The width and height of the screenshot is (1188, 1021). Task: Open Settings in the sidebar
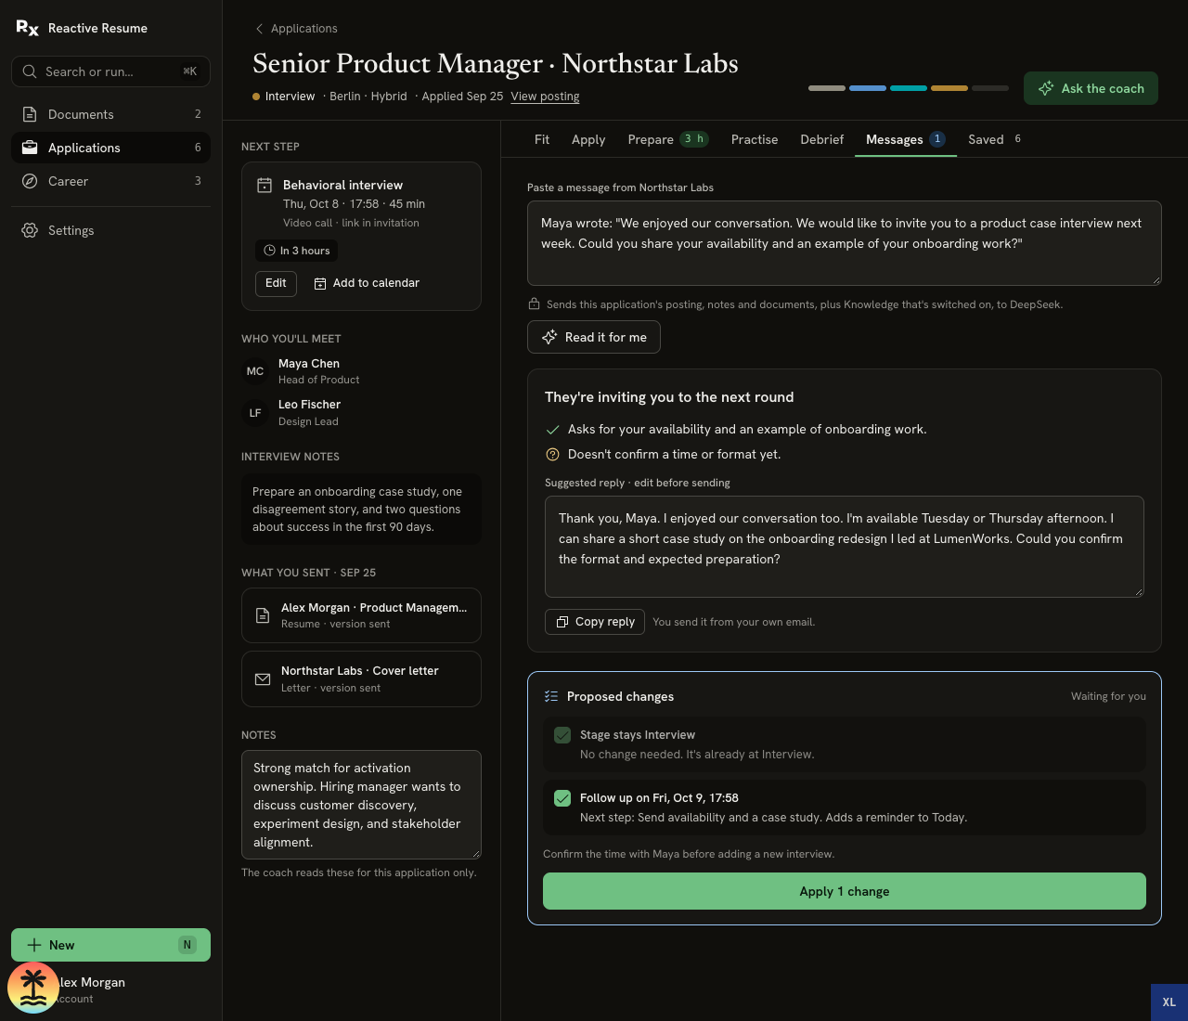coord(110,230)
